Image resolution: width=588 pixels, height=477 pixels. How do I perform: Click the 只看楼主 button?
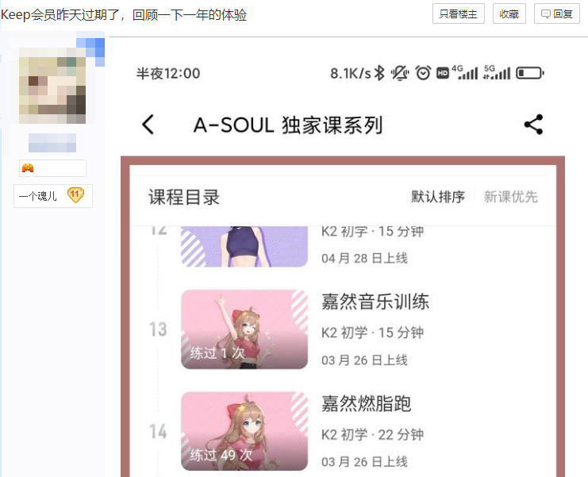458,13
